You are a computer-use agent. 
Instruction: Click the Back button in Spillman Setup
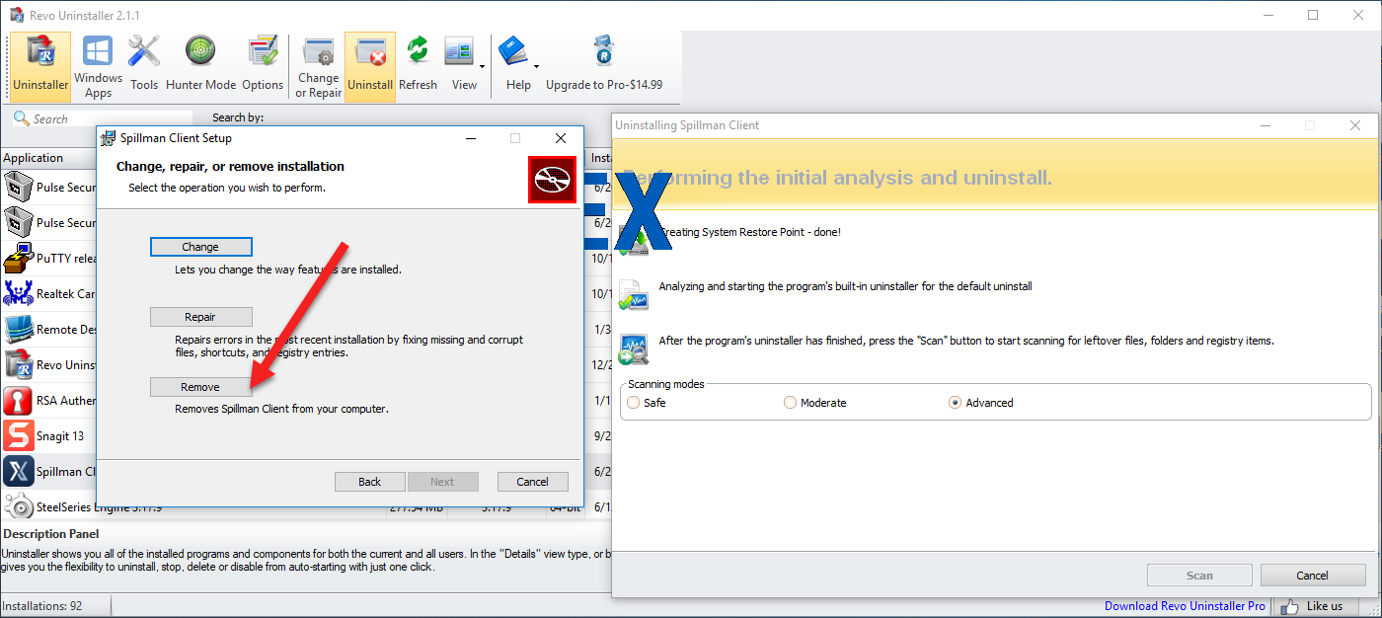click(x=370, y=482)
